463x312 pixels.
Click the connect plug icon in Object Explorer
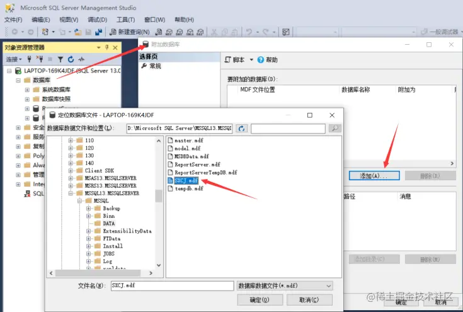pos(29,59)
